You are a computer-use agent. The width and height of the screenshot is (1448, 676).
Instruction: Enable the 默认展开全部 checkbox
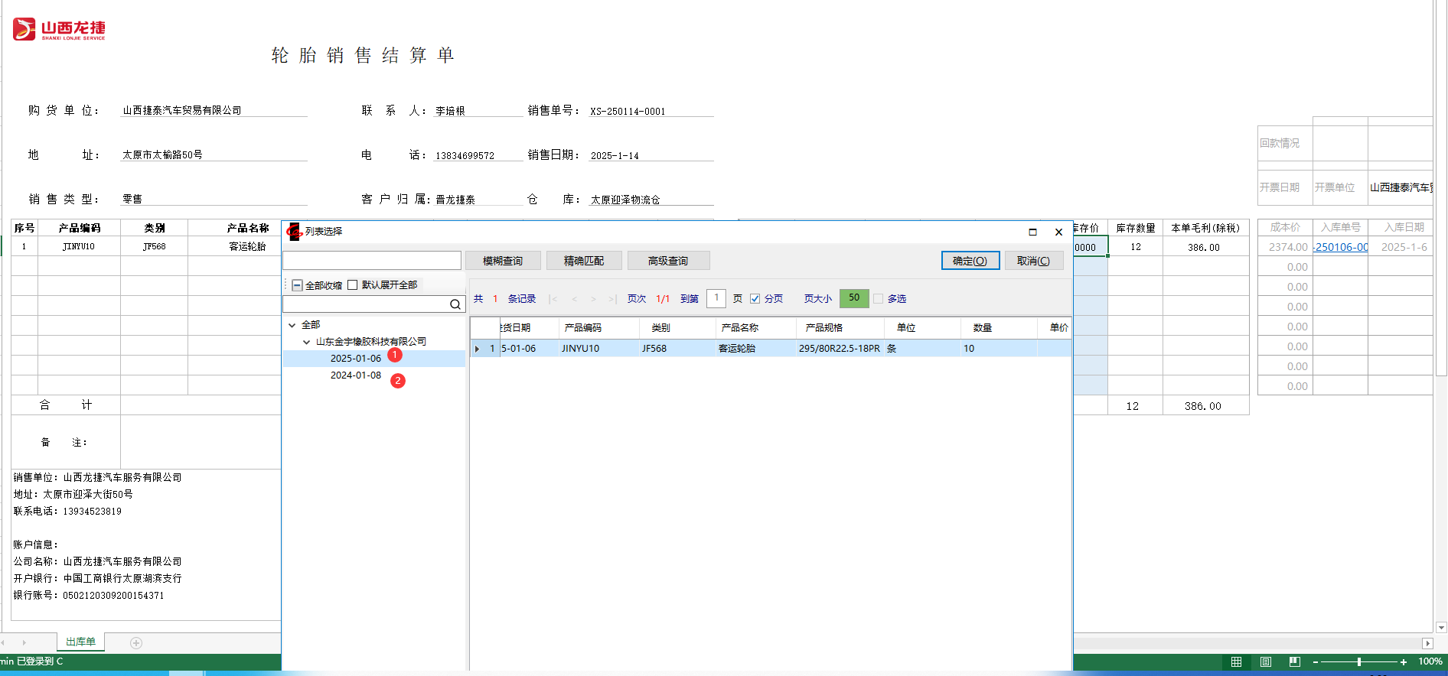click(353, 284)
